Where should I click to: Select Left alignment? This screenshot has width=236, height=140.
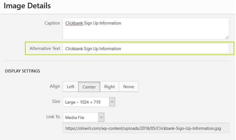[x=70, y=87]
